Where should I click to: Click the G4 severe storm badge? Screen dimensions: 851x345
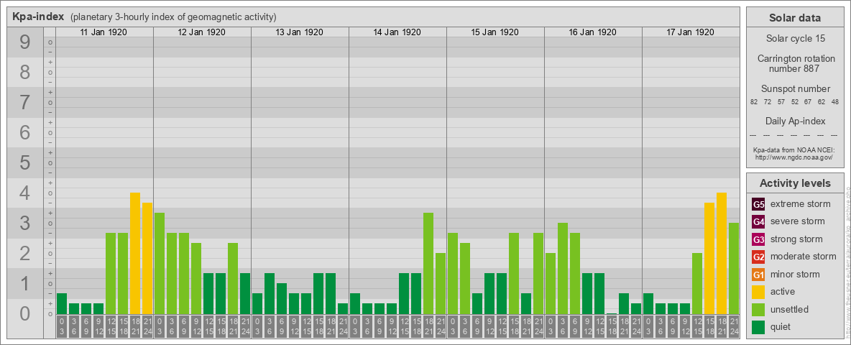758,222
